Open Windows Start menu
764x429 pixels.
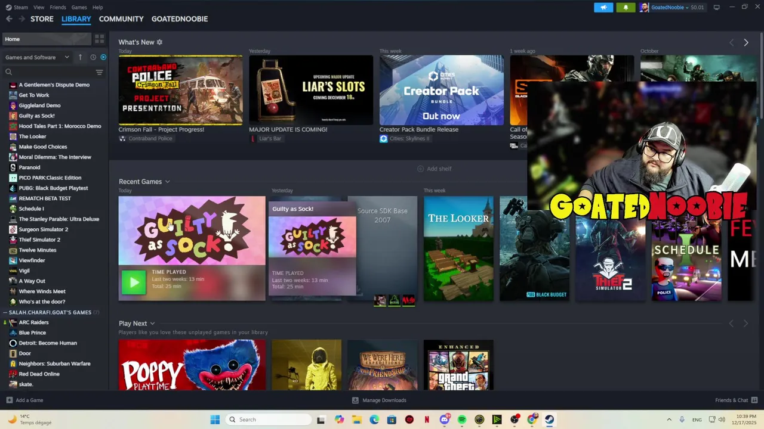click(x=215, y=419)
